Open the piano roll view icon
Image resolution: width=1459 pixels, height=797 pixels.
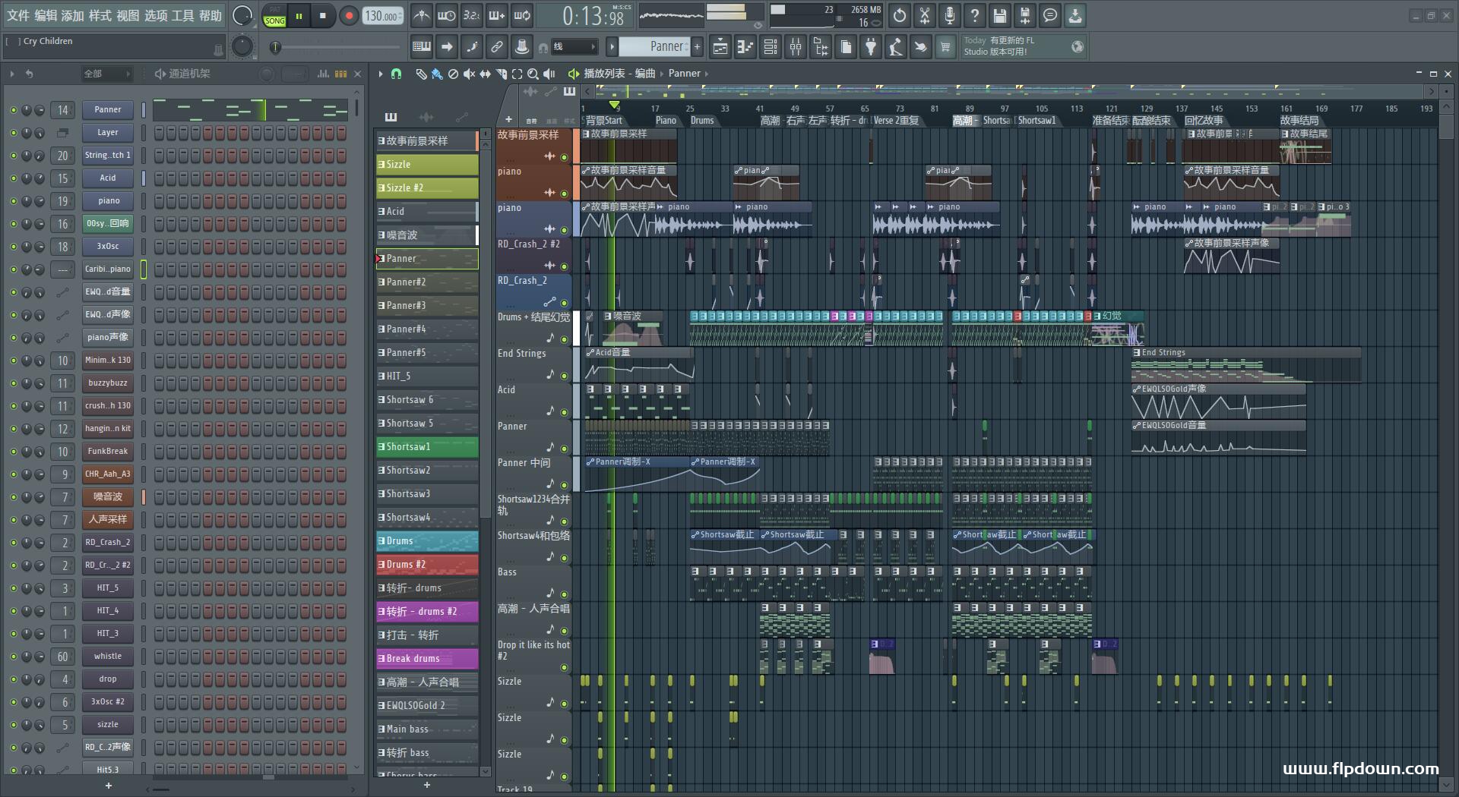(745, 47)
